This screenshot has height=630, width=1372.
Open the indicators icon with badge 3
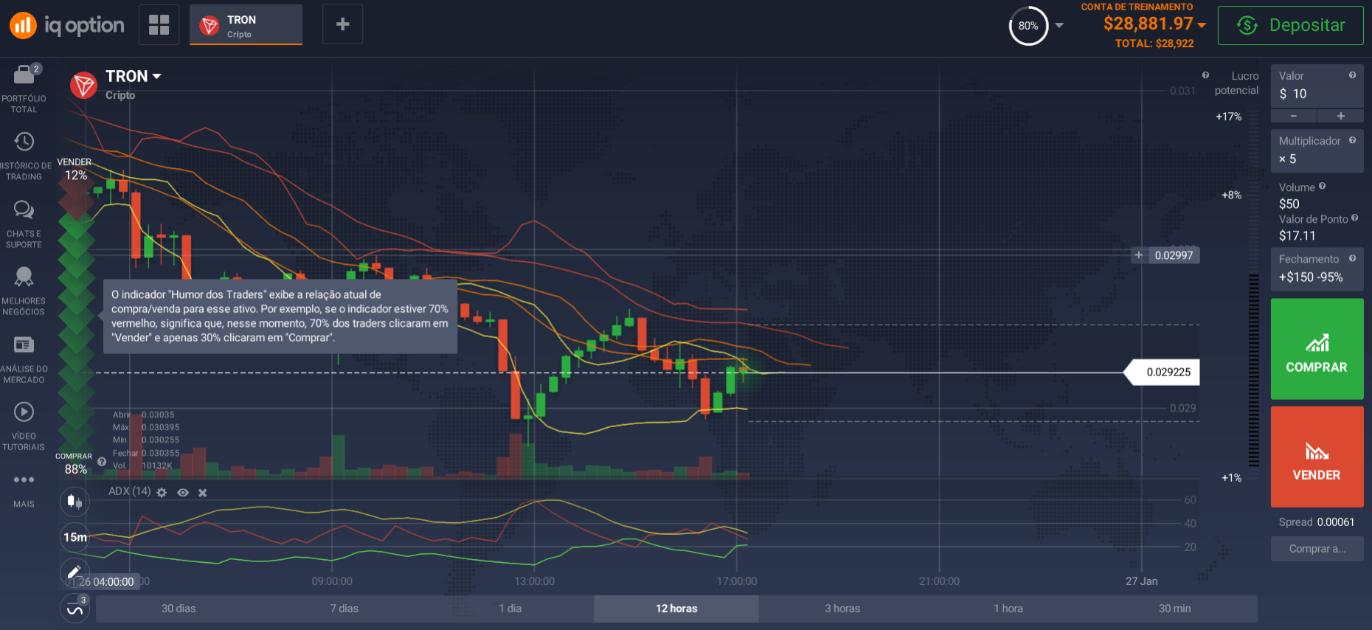pos(75,609)
